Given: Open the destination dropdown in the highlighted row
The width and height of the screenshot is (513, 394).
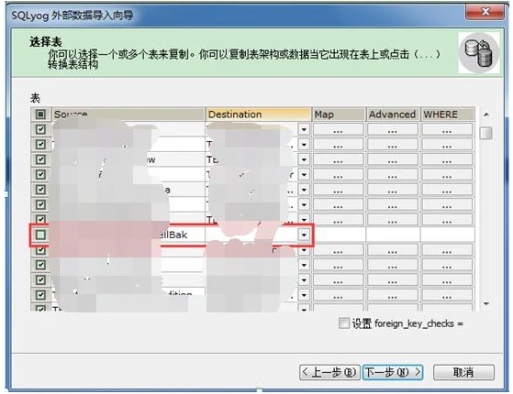Looking at the screenshot, I should 304,235.
